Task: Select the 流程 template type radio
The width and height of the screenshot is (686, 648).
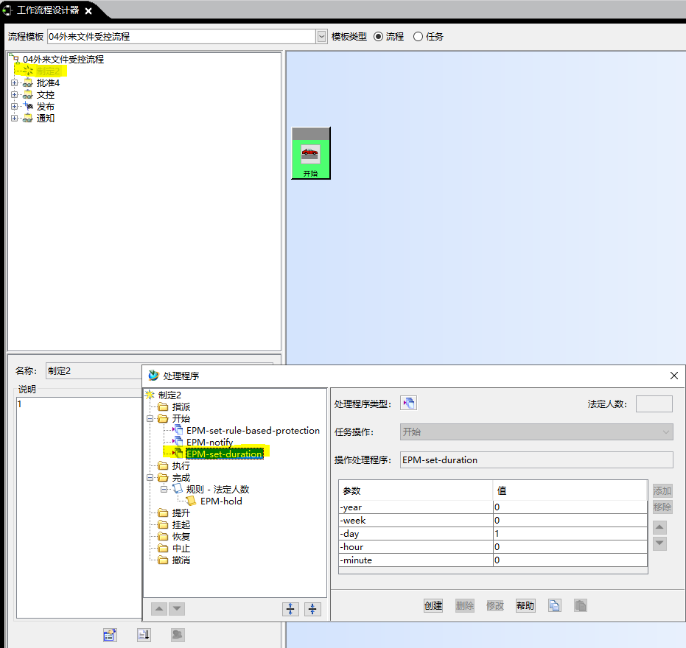Action: (379, 36)
